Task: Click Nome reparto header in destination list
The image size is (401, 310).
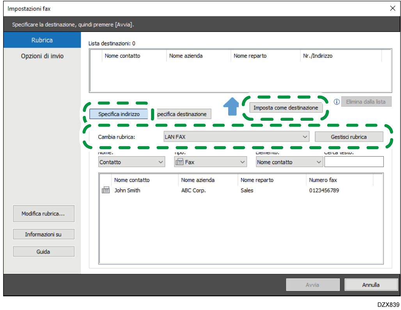Action: [x=265, y=56]
